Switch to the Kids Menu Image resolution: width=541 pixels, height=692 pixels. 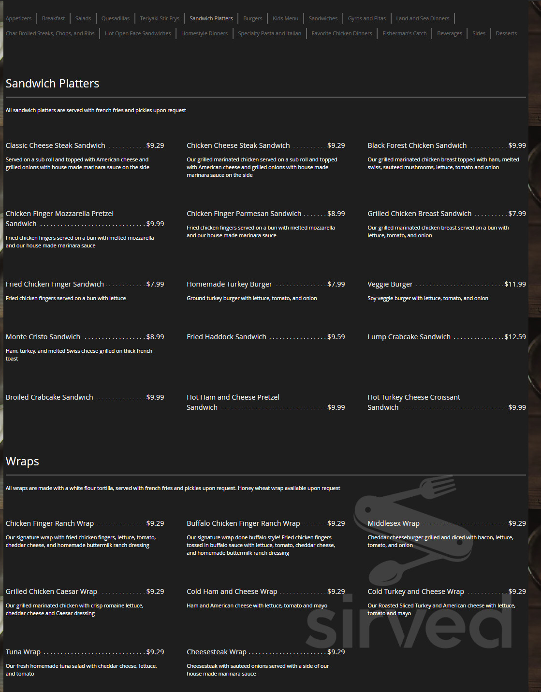(x=285, y=18)
